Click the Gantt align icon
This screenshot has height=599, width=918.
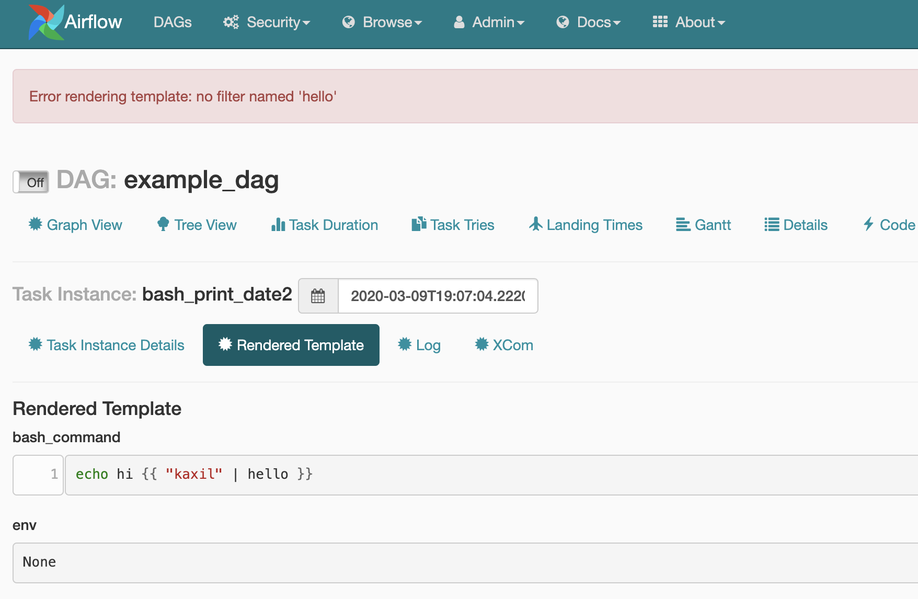point(683,224)
